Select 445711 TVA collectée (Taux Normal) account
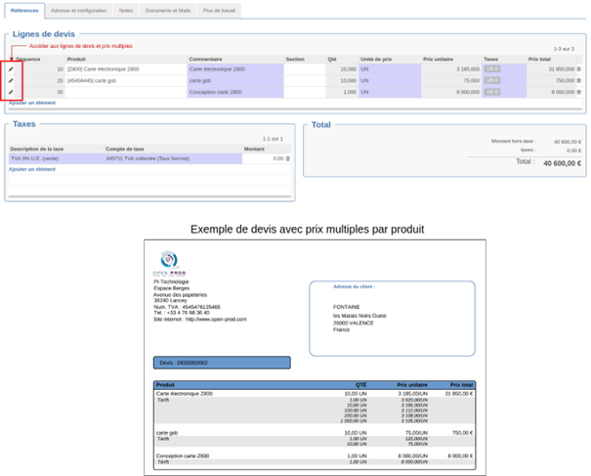This screenshot has width=591, height=476. point(148,158)
